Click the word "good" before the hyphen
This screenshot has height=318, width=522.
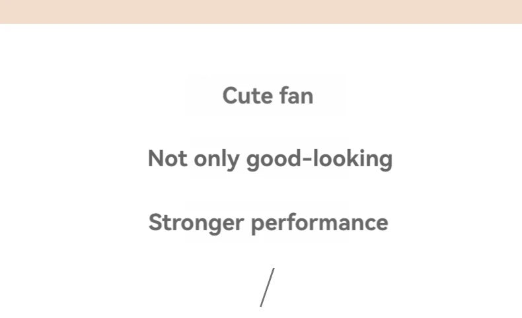pyautogui.click(x=274, y=160)
